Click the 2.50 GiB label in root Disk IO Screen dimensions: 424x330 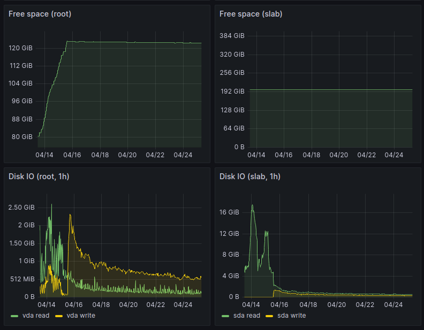(x=21, y=208)
